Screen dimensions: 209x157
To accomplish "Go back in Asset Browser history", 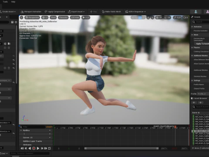I will coord(194,102).
